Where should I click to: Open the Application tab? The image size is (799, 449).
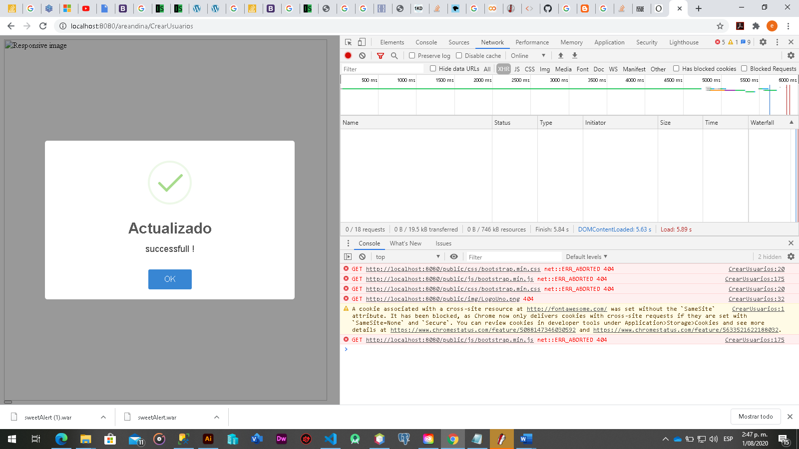(609, 42)
